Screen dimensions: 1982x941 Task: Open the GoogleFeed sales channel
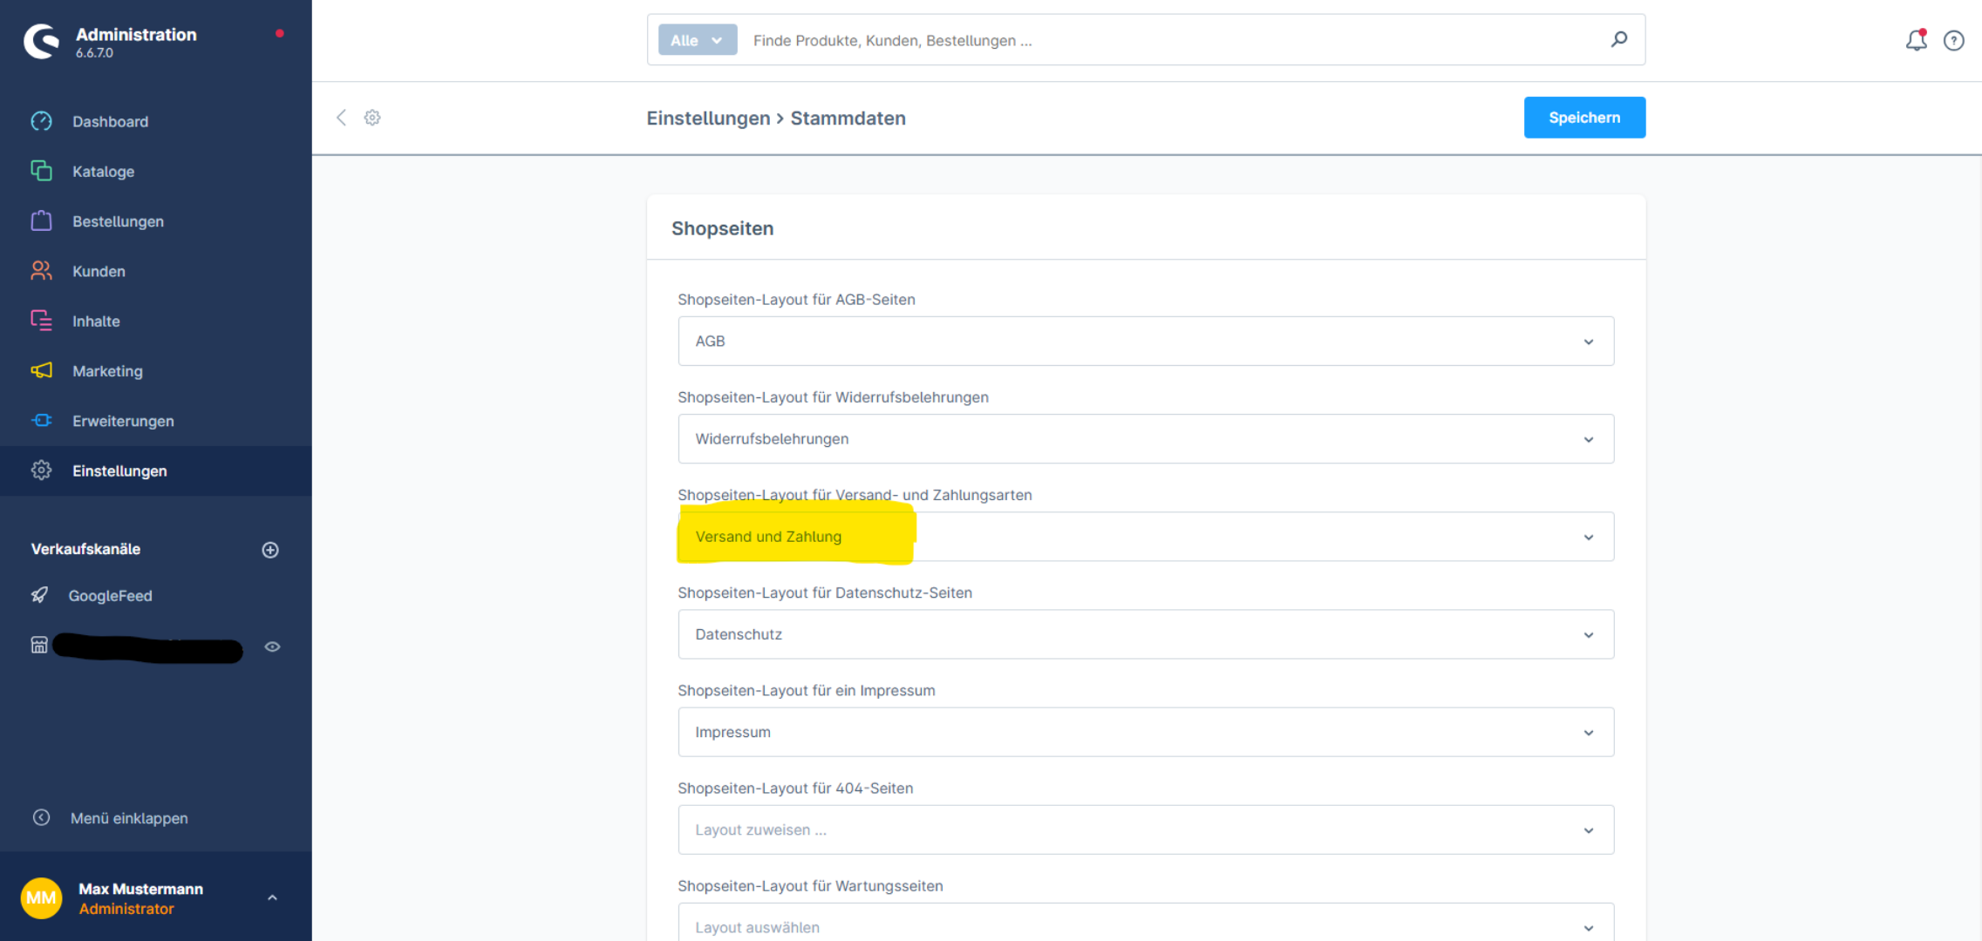tap(110, 595)
